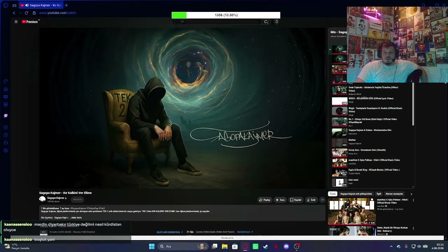Screen dimensions: 448x252
Task: Switch to the Sagopa Kajmer browser tab
Action: point(41,5)
